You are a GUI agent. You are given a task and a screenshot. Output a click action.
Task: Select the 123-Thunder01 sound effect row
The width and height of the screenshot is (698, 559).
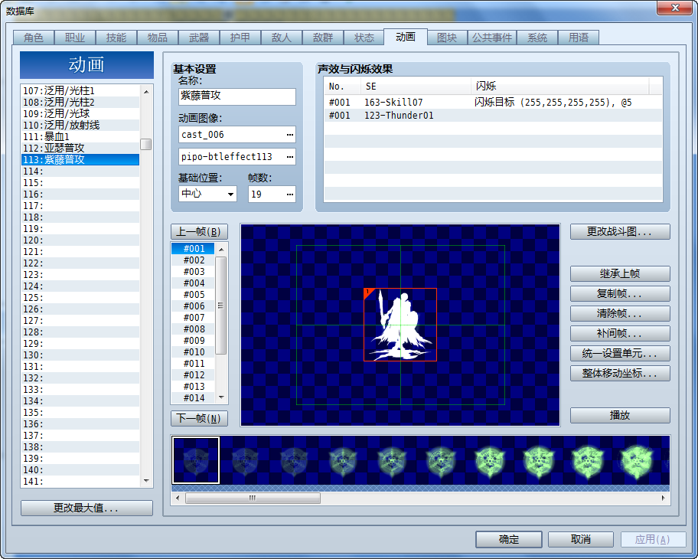coord(493,116)
